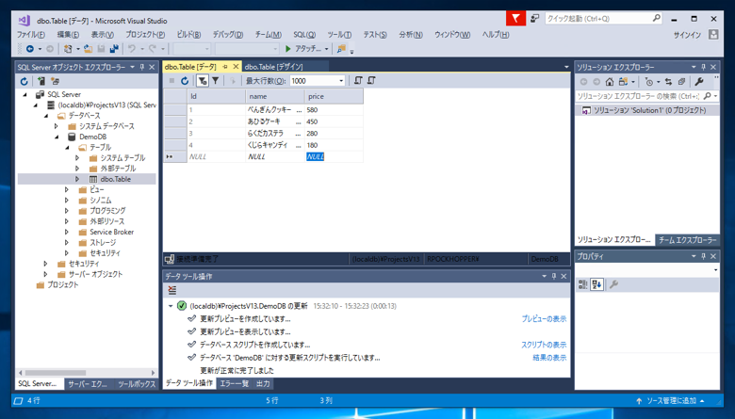Click the solution view switch icon
The image size is (735, 419).
[x=623, y=82]
